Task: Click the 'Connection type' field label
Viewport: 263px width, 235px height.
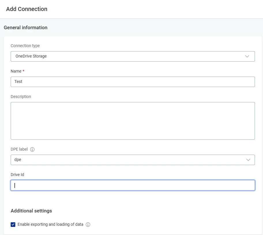Action: click(25, 46)
